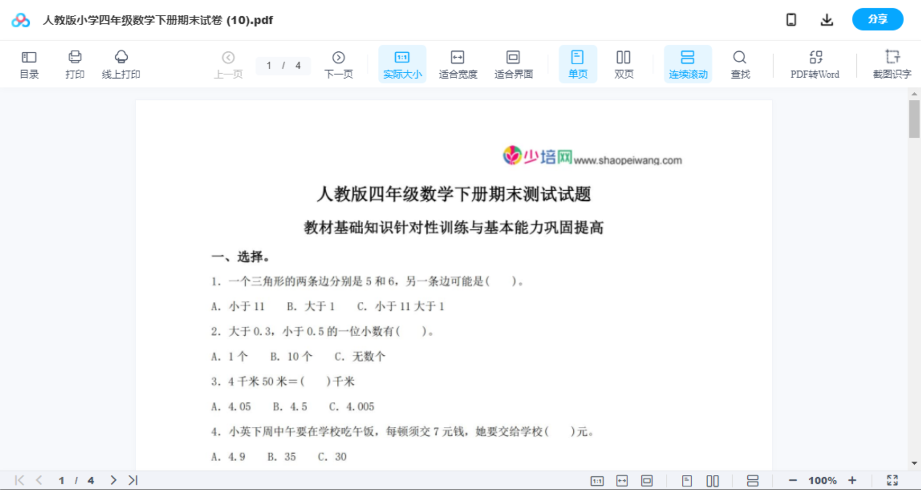
Task: Click the file name title text
Action: pyautogui.click(x=158, y=20)
